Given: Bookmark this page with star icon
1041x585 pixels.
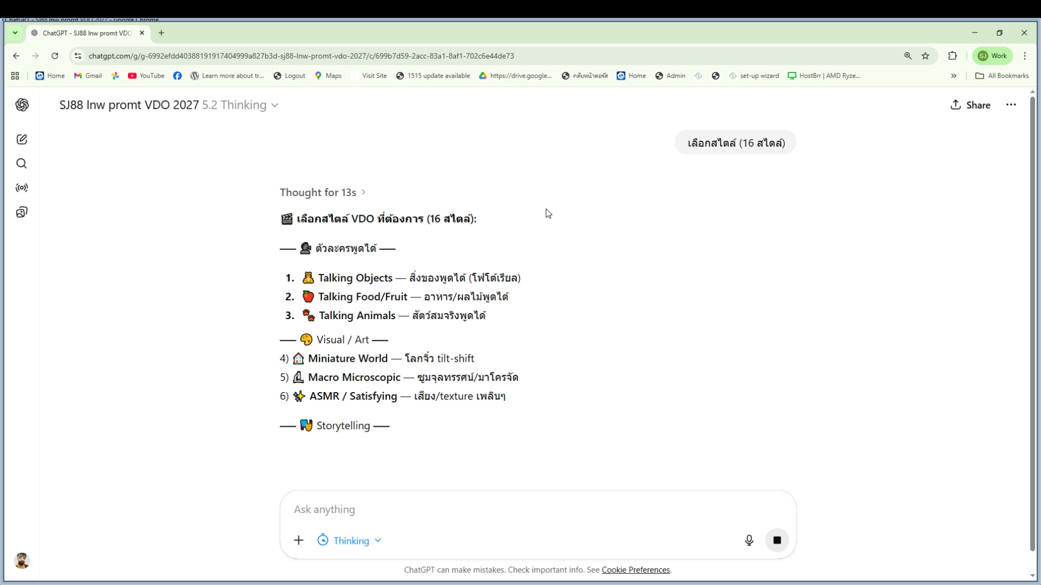Looking at the screenshot, I should (926, 56).
